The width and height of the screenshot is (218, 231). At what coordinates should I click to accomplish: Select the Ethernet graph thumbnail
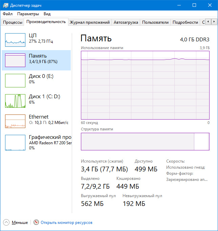[x=15, y=121]
